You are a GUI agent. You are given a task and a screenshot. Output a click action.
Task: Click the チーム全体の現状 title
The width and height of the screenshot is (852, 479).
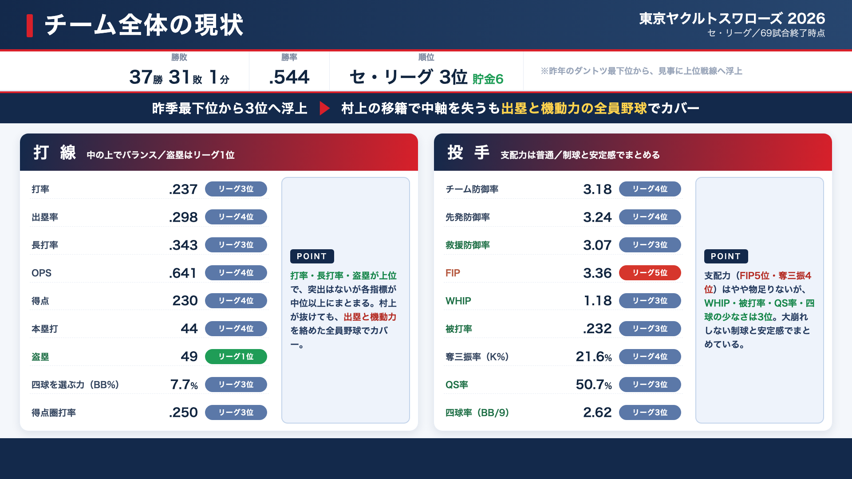(x=144, y=25)
